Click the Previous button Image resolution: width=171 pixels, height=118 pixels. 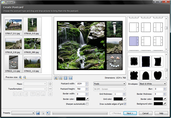116,113
